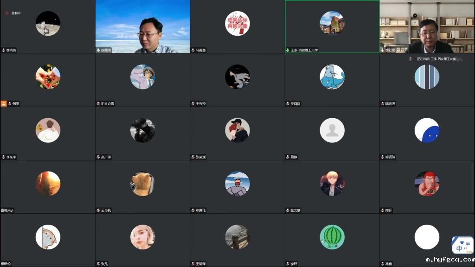Click the red recording indicator icon
The height and width of the screenshot is (267, 475).
[7, 13]
